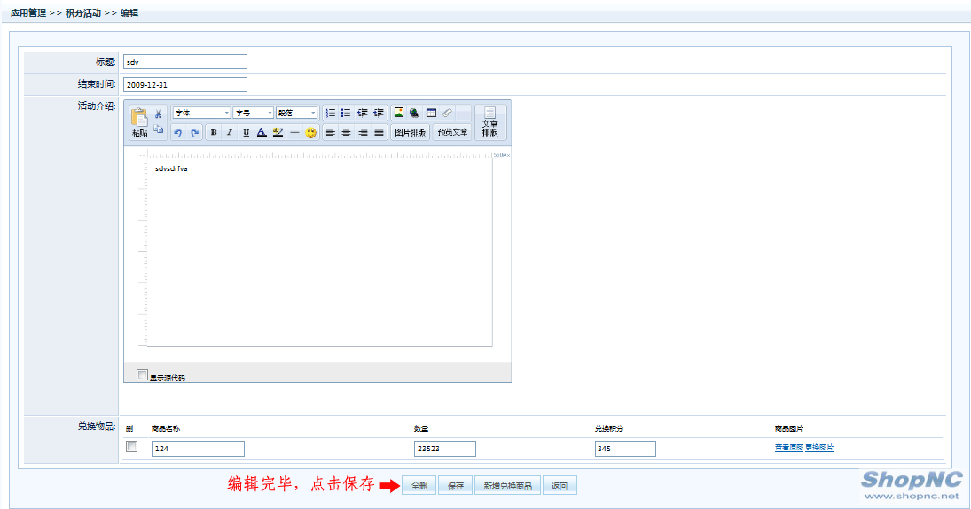Click the quantity field 23523
This screenshot has height=509, width=971.
[445, 449]
